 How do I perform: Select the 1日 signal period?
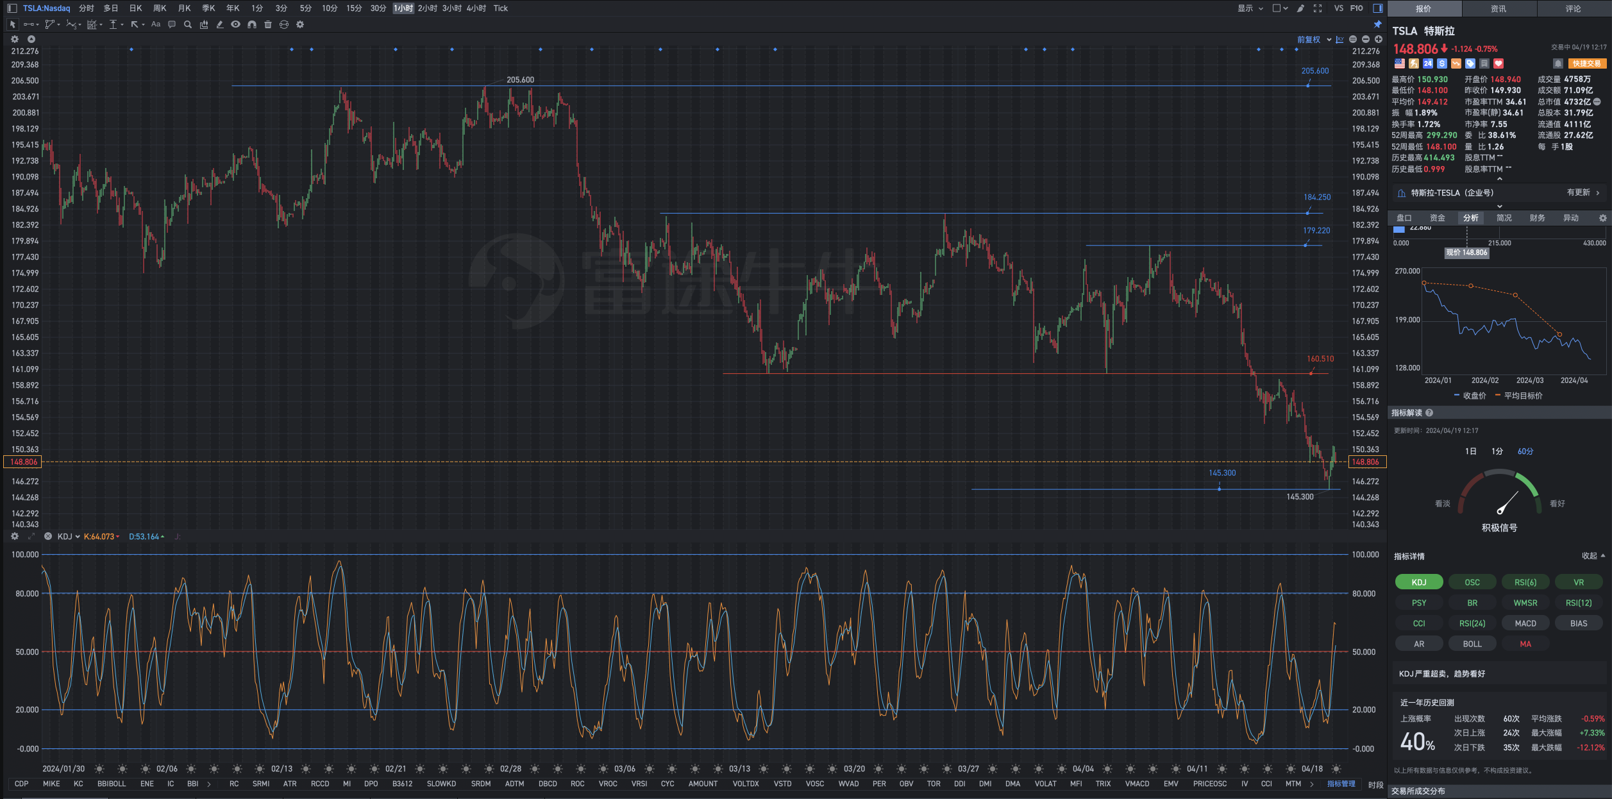click(1471, 451)
